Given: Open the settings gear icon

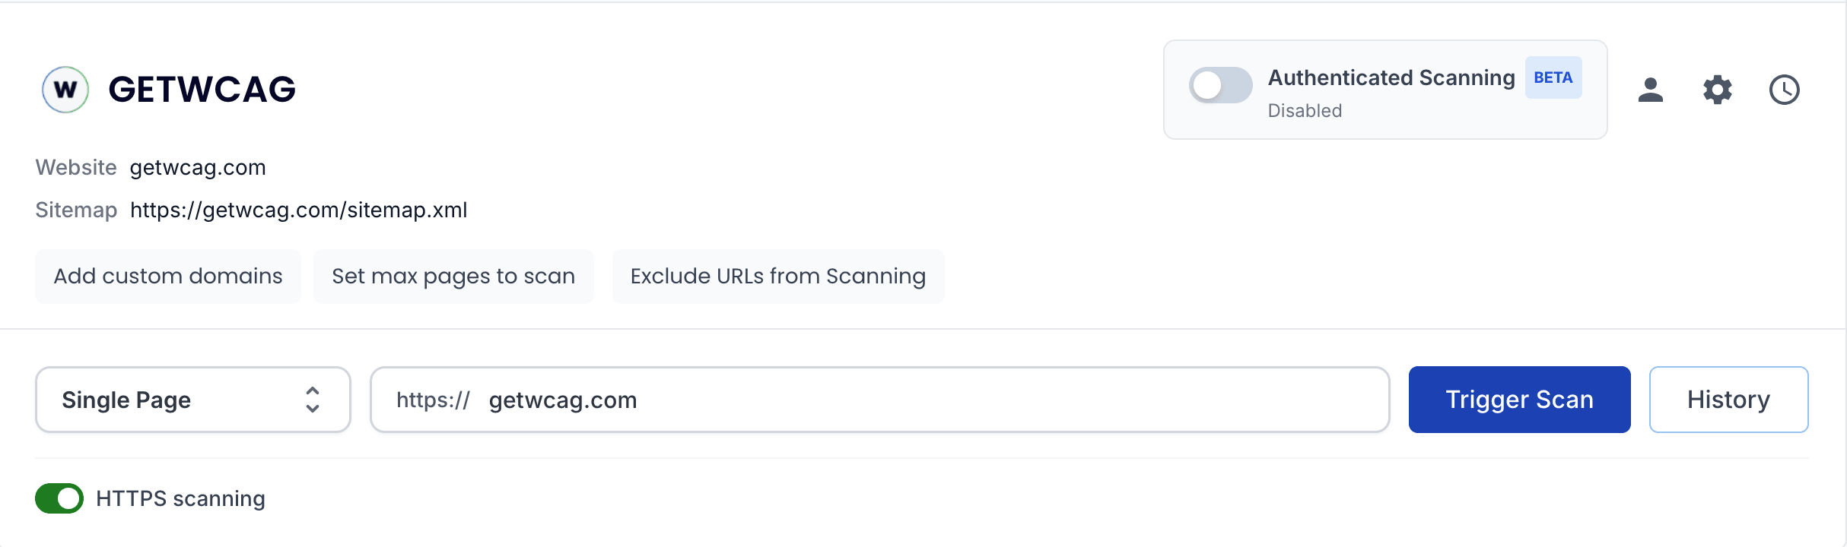Looking at the screenshot, I should coord(1717,89).
